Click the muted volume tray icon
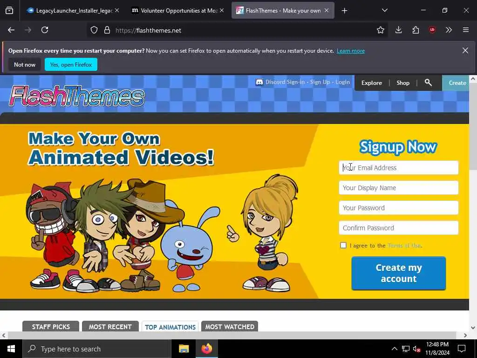477x358 pixels. coord(417,349)
